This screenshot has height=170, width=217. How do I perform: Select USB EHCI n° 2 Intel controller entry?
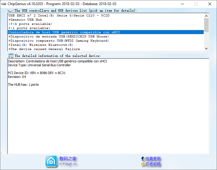click(58, 15)
